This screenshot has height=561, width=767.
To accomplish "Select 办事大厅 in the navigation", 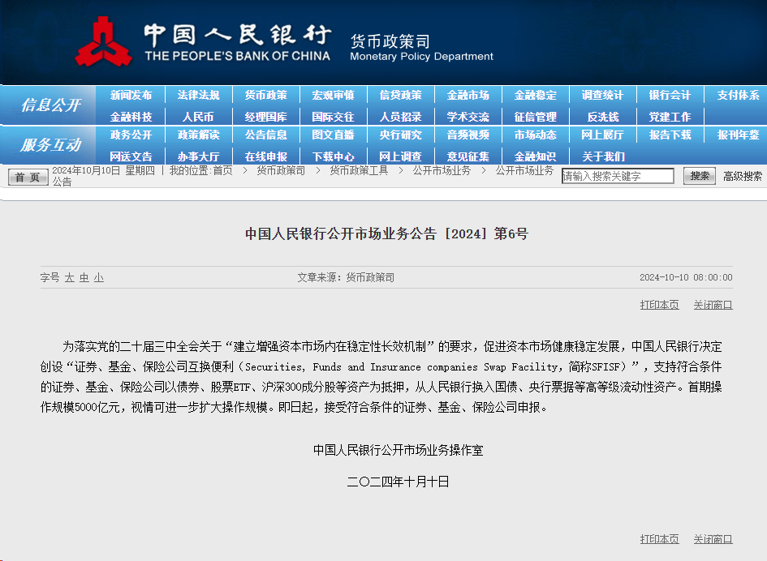I will pyautogui.click(x=199, y=156).
